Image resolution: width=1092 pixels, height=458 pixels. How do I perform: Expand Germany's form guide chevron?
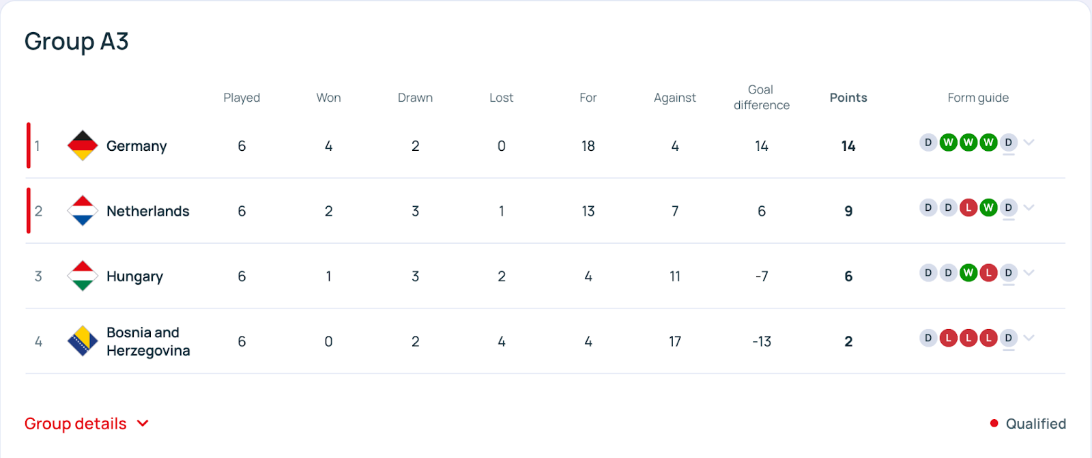pos(1029,143)
